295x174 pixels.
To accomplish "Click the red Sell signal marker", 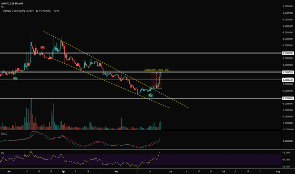I will [42, 47].
